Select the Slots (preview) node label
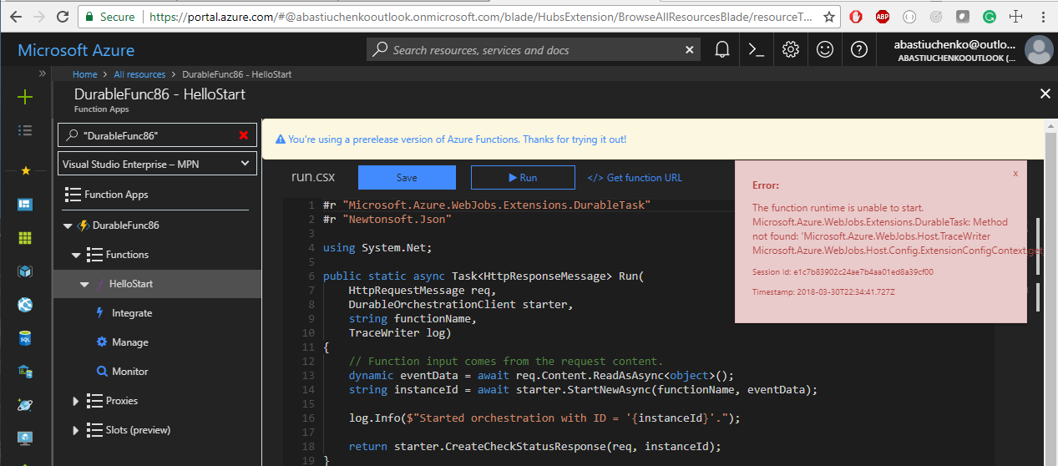Screen dimensions: 1058x466 (138, 430)
